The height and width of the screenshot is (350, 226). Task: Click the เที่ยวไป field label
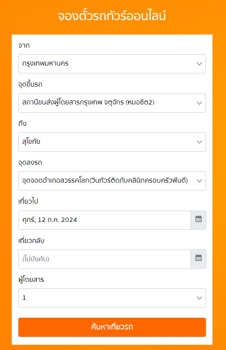coord(28,201)
